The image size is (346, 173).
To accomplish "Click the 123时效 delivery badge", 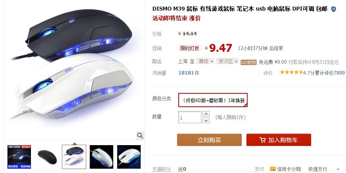I will point(248,62).
